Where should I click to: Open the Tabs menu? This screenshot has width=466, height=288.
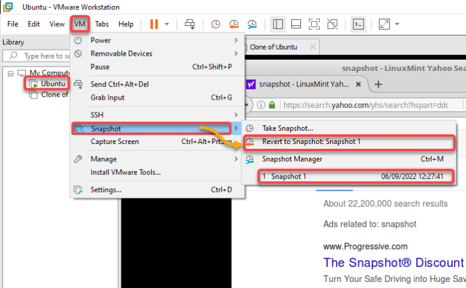(102, 24)
